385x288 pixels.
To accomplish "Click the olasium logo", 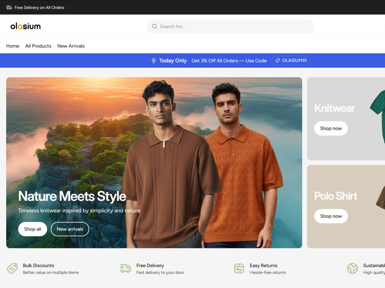I will pyautogui.click(x=25, y=26).
